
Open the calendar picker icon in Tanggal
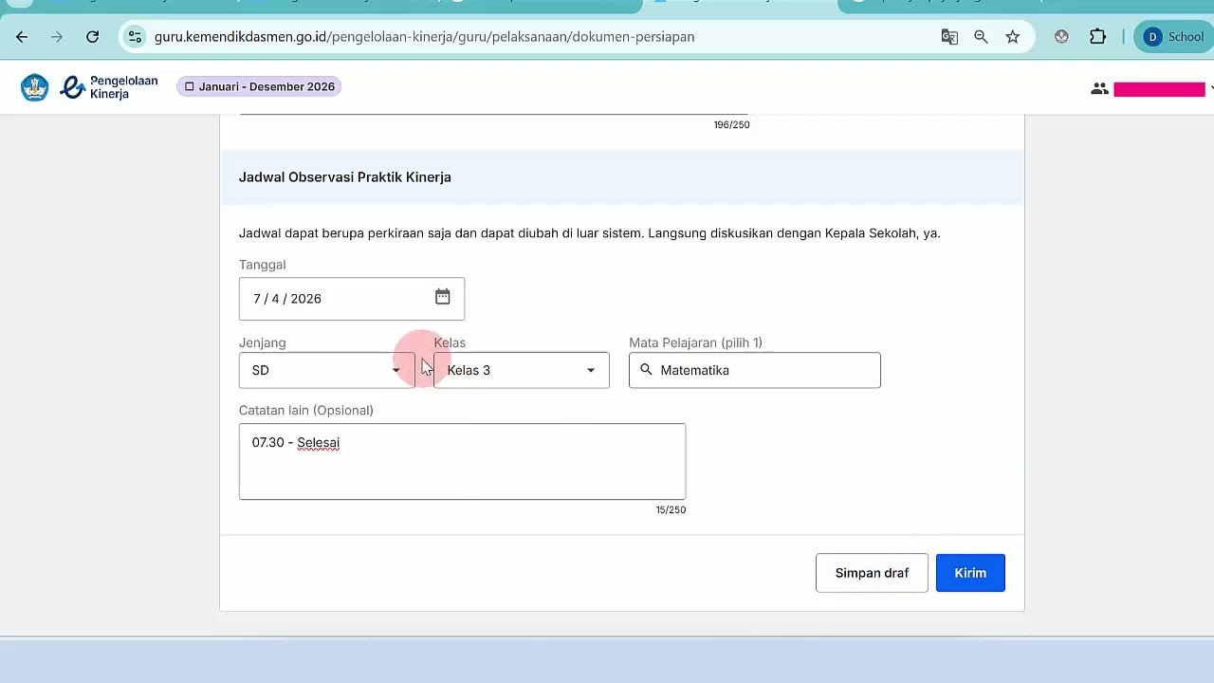[x=443, y=298]
